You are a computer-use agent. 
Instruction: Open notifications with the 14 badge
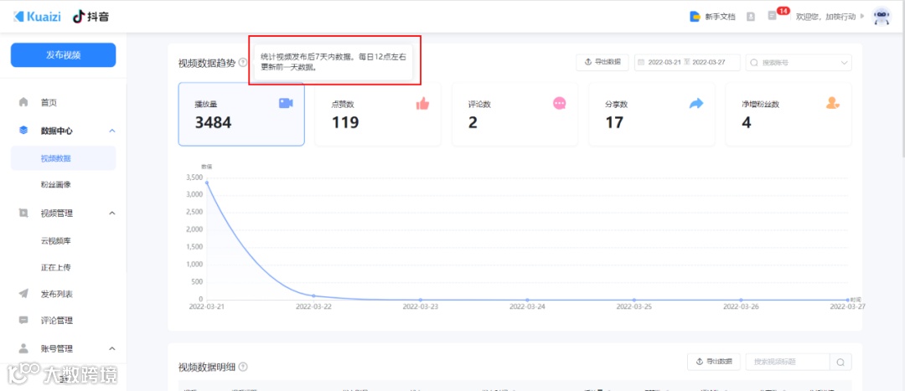point(773,16)
